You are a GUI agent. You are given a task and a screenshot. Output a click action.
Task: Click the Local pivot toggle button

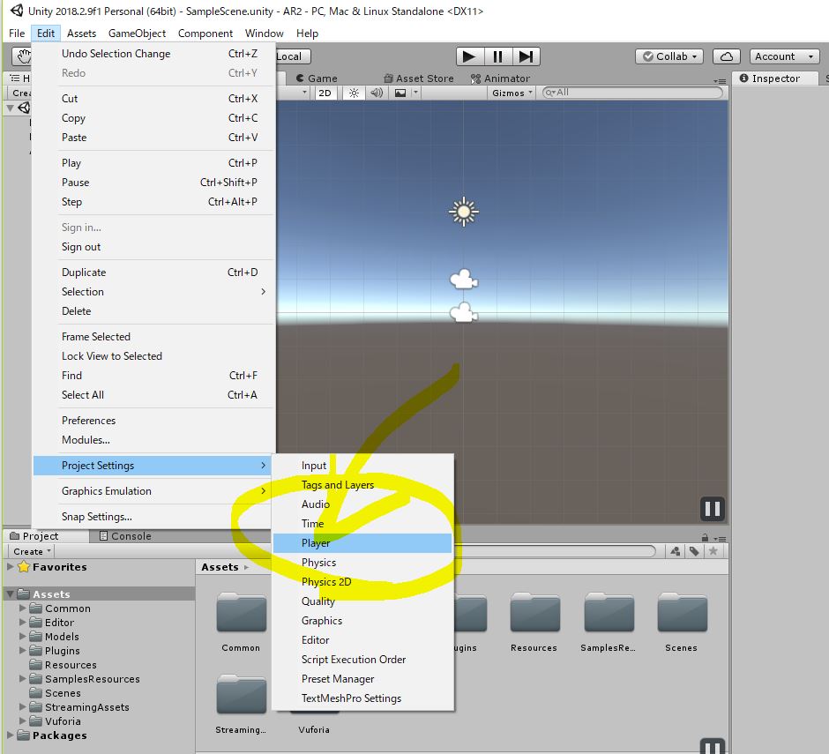(x=293, y=56)
